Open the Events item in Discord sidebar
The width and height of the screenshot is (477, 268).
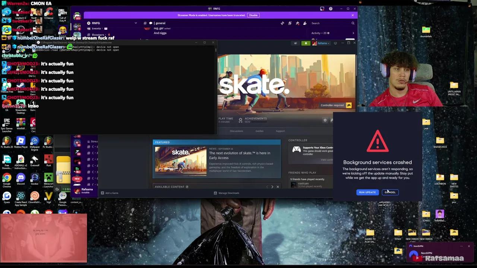97,29
